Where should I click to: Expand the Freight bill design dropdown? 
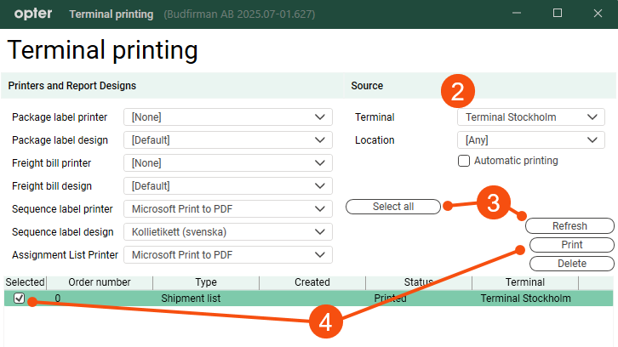click(227, 186)
